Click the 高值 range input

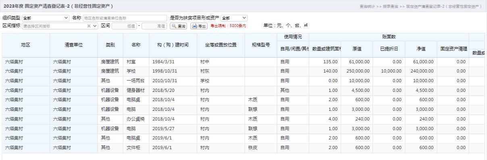[154, 26]
